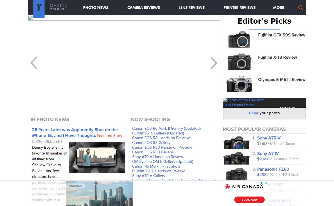Screen dimensions: 334x206
Task: Select Printer Reviews in navigation bar
Action: coord(239,8)
